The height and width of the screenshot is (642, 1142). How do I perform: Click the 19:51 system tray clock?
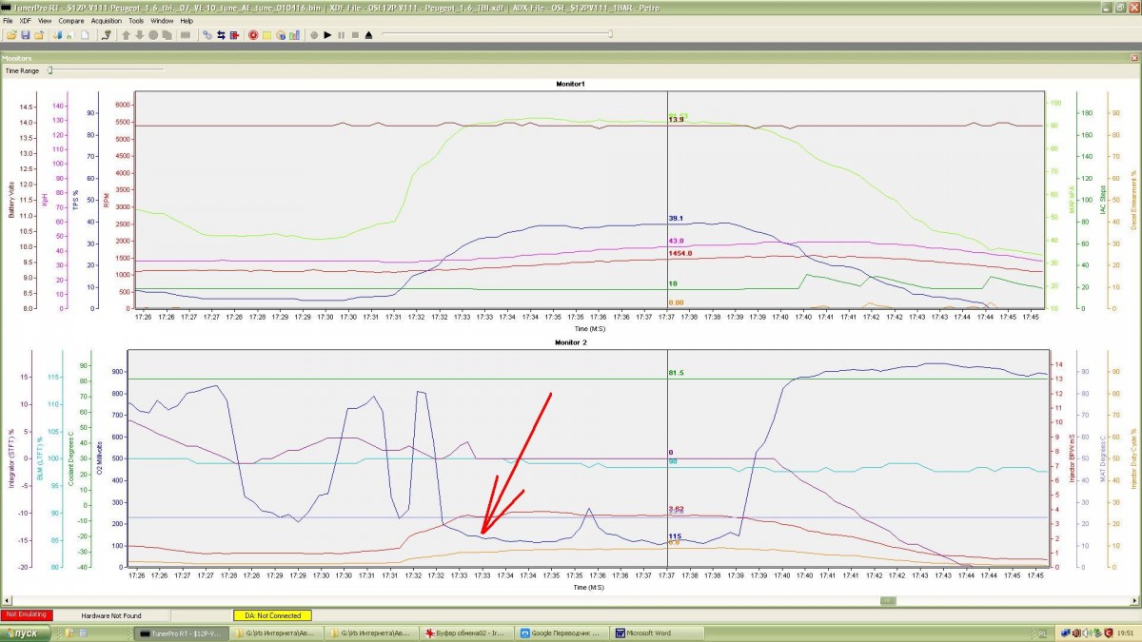[1126, 632]
